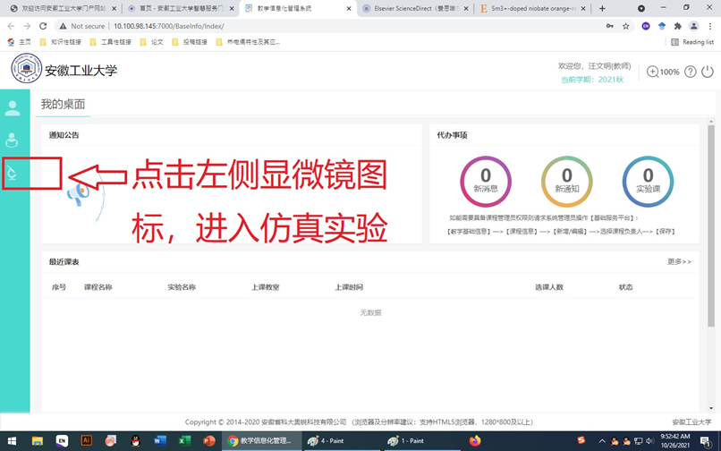
Task: Open the 实验课 zero-count circle
Action: (648, 182)
